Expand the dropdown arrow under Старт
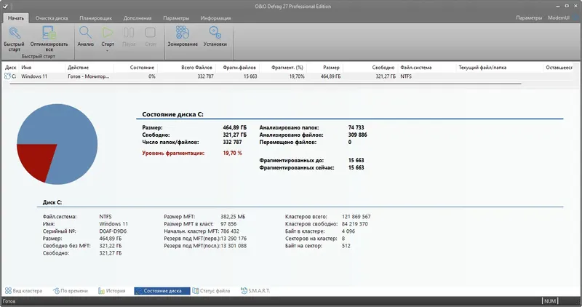The width and height of the screenshot is (582, 307). [x=108, y=50]
